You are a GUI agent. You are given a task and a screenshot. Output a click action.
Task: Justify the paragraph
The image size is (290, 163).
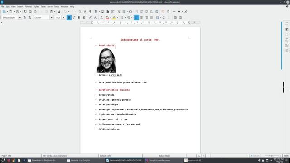(151, 18)
